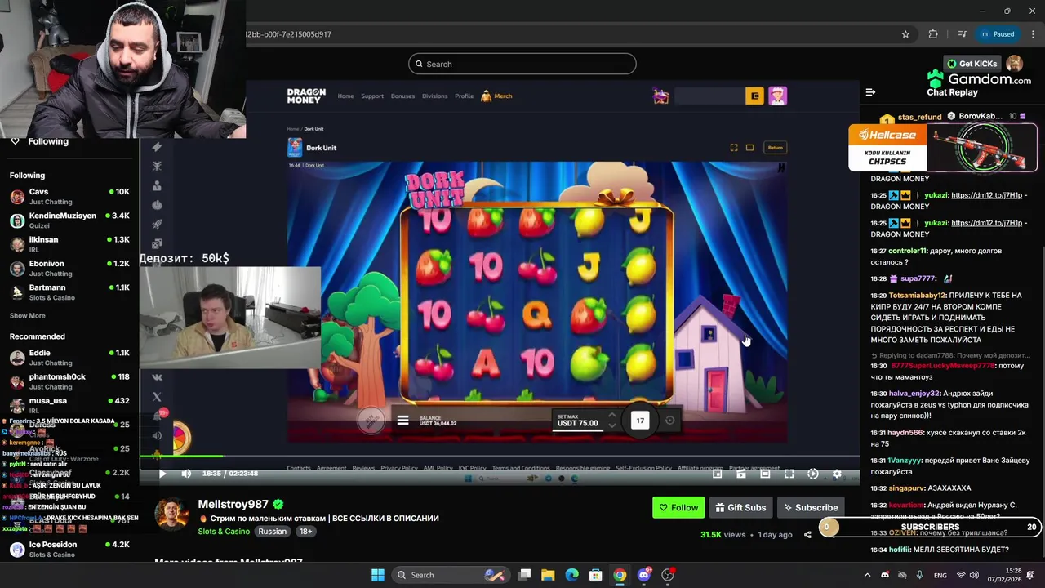Enter fullscreen video mode

point(789,474)
